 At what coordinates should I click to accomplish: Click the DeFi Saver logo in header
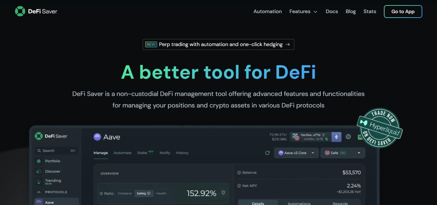pyautogui.click(x=36, y=12)
